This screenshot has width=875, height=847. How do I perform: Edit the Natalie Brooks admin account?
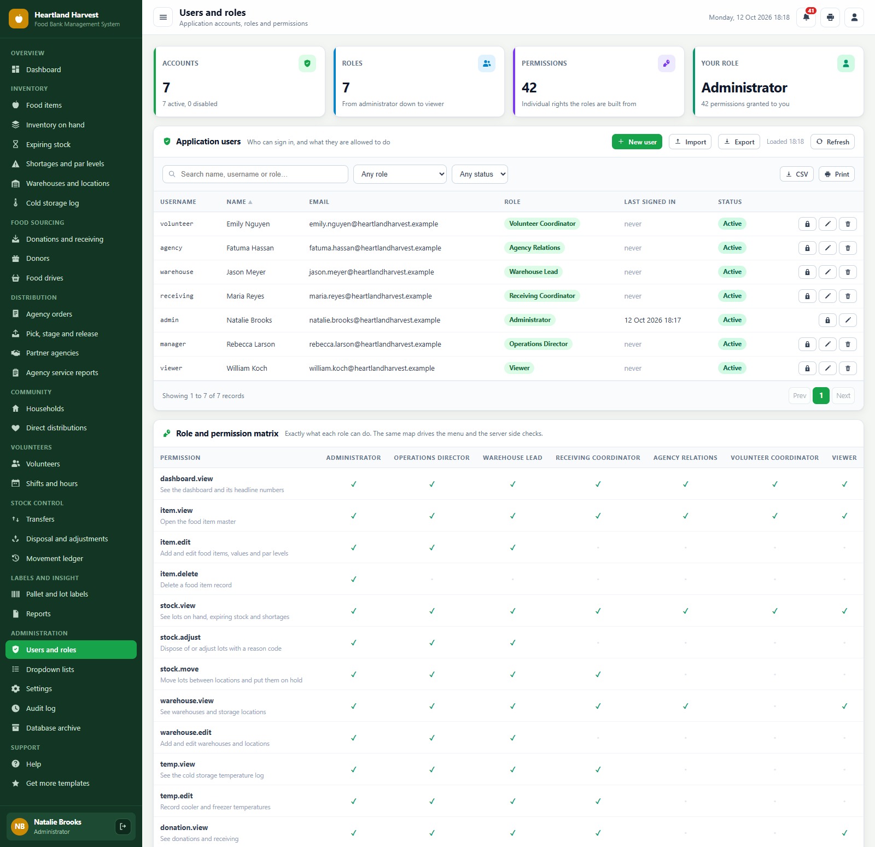[x=848, y=320]
